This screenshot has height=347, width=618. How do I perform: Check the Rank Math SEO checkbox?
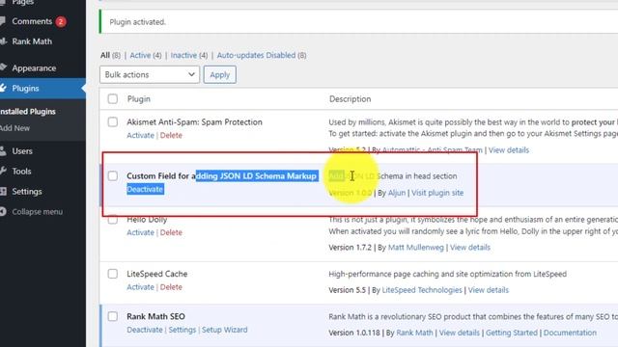(113, 316)
